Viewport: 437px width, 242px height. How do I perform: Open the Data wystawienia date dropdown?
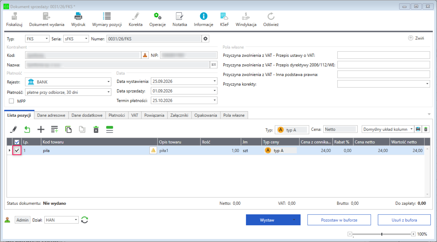click(215, 81)
